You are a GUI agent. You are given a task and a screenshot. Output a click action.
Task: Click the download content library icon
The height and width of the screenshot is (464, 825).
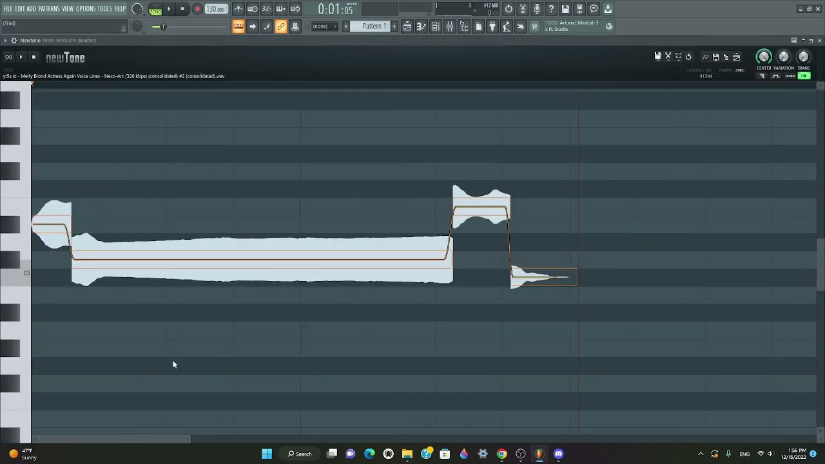(x=608, y=9)
